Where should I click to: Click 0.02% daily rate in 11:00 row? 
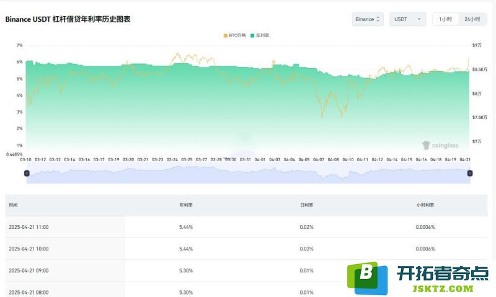pos(306,227)
